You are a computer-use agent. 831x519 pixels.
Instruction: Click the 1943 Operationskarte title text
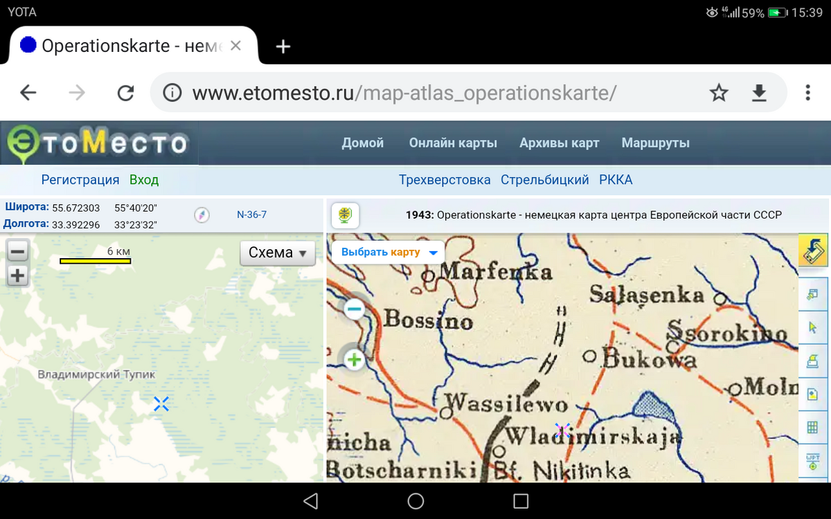point(593,215)
